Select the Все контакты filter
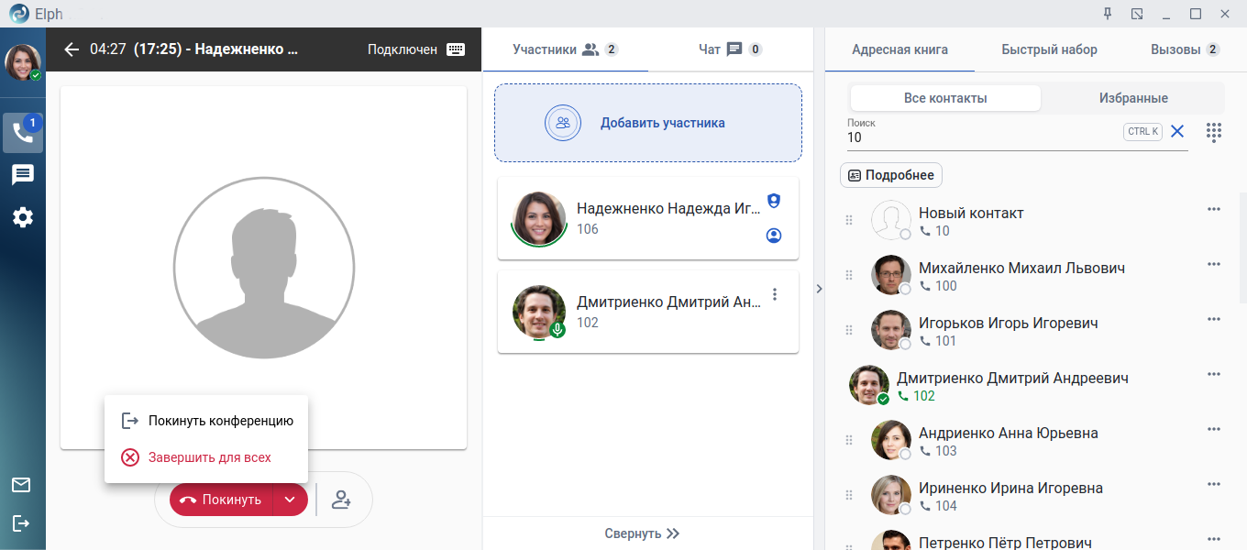Screen dimensions: 1247x550 [x=945, y=98]
